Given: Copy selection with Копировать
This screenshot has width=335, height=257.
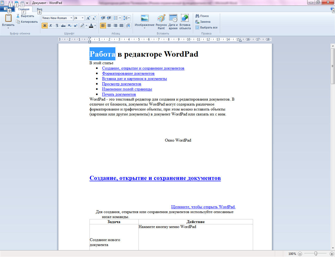Looking at the screenshot, I should 27,22.
